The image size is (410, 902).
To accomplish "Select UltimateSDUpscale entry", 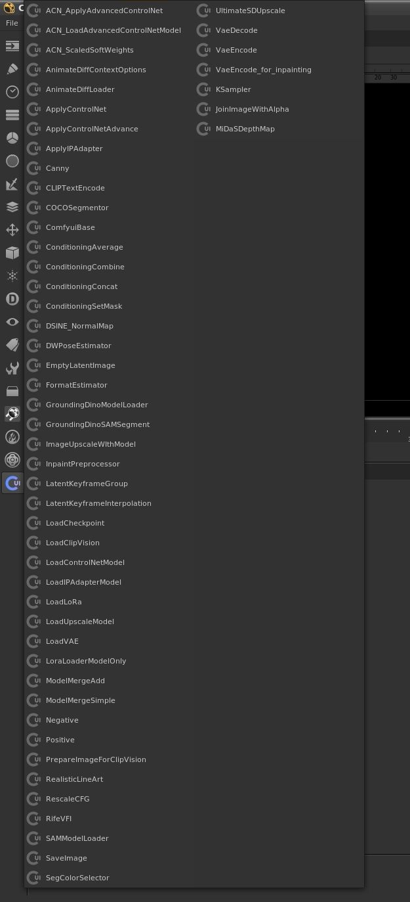I will coord(250,11).
